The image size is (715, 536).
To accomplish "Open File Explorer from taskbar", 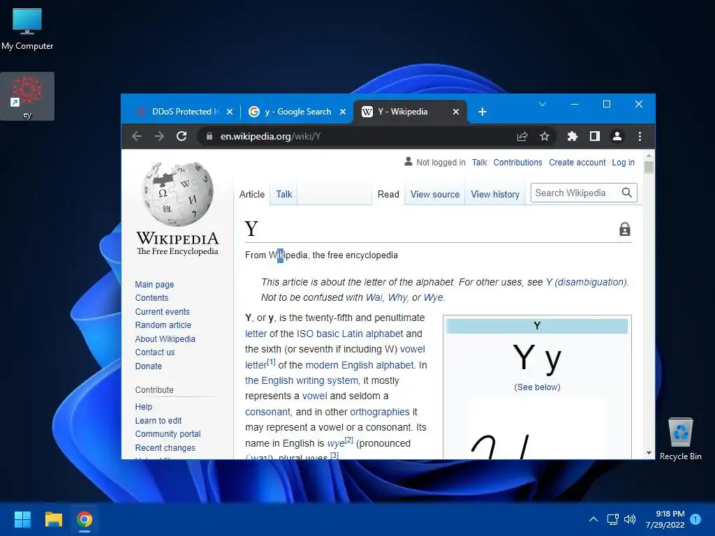I will point(53,519).
